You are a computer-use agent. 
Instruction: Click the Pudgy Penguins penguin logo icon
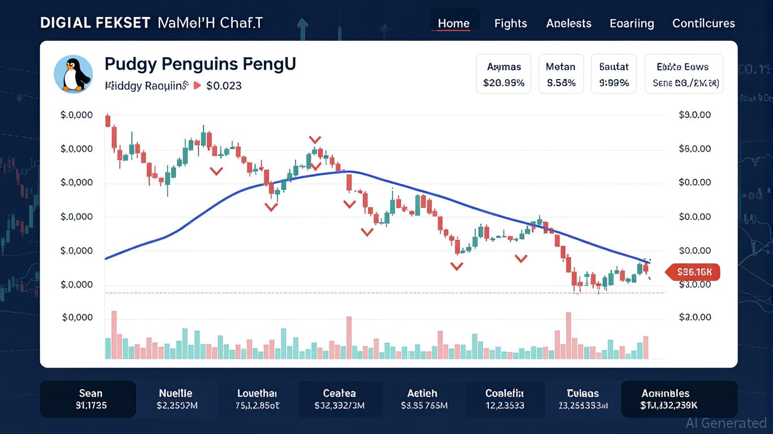(x=73, y=75)
